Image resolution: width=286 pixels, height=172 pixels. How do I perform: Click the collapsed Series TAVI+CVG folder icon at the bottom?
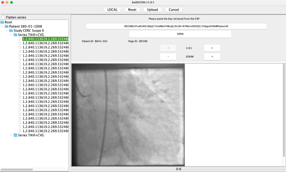(16, 135)
